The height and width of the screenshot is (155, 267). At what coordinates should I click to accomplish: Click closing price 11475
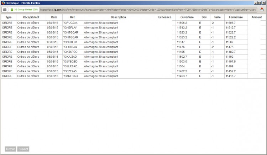(x=229, y=47)
